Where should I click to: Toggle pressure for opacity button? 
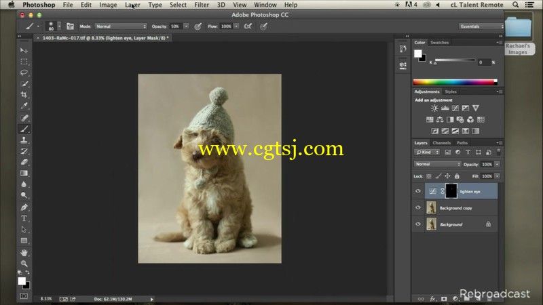(198, 26)
